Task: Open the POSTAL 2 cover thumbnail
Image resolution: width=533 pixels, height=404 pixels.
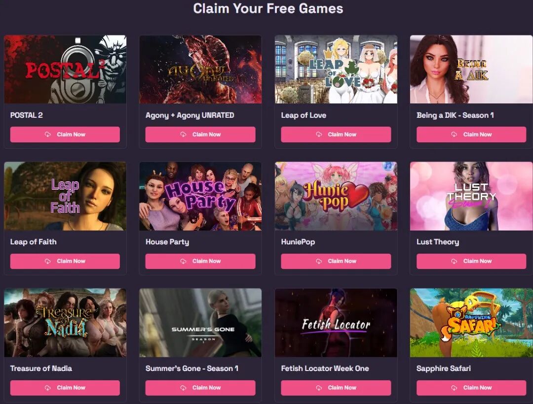Action: 65,69
